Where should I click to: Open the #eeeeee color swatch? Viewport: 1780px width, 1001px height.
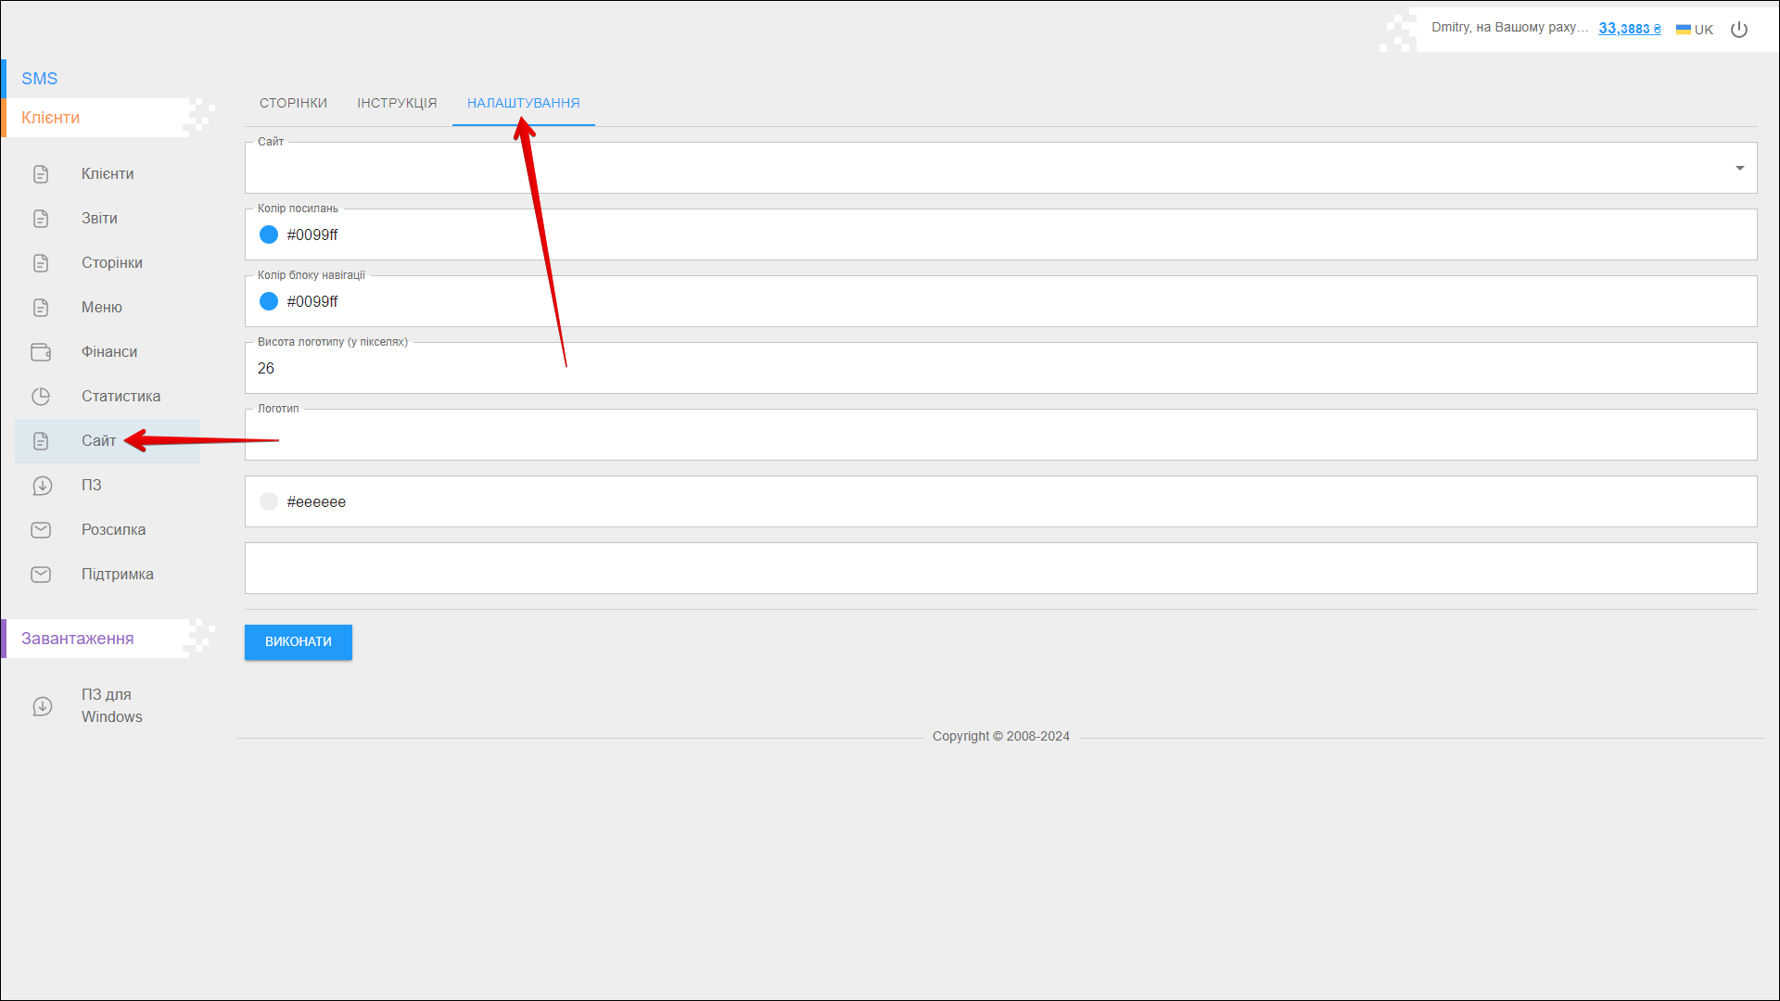tap(269, 501)
